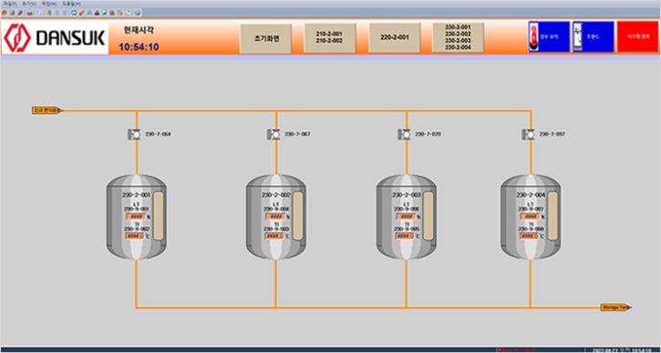Click the help icon in the toolbar
The image size is (661, 353).
(139, 13)
